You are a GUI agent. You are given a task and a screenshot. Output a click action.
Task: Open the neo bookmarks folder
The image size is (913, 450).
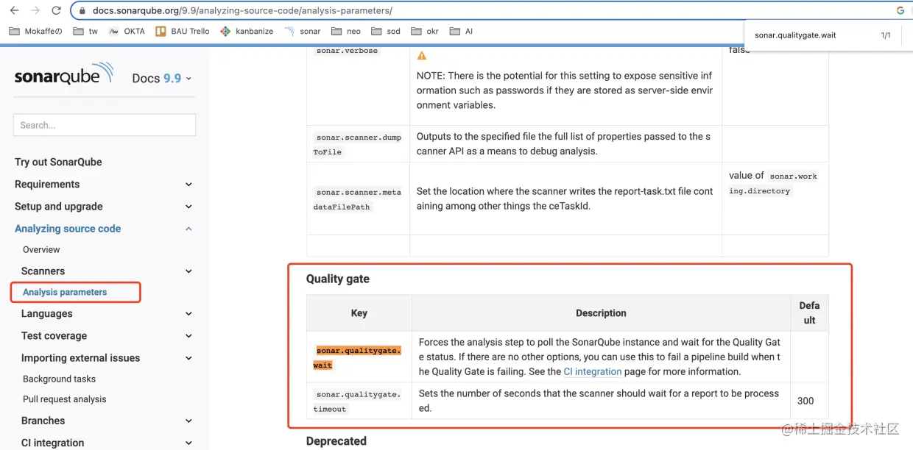[346, 31]
